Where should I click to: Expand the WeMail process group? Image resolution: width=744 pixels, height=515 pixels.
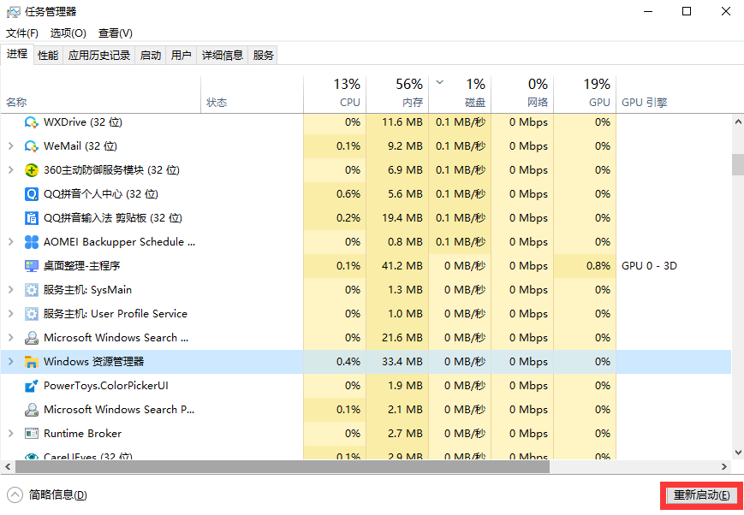(10, 146)
